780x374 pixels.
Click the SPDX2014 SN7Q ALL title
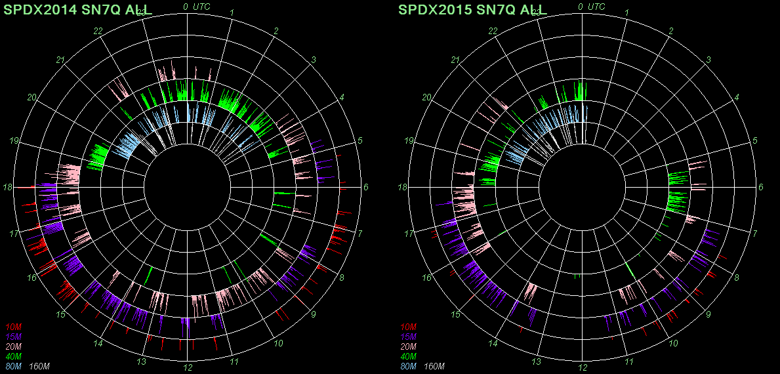coord(79,9)
